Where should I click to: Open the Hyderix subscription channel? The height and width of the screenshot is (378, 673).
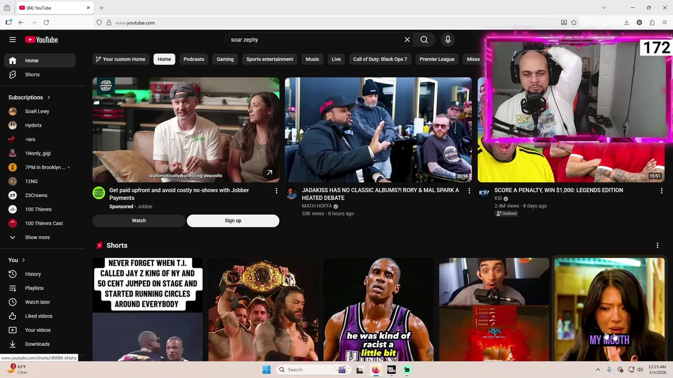[x=40, y=125]
